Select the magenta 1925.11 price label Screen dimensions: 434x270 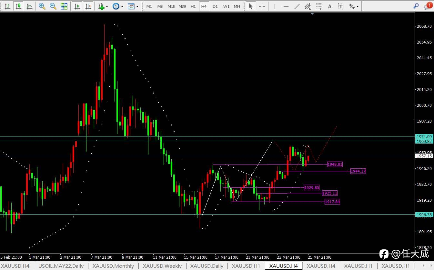point(330,193)
